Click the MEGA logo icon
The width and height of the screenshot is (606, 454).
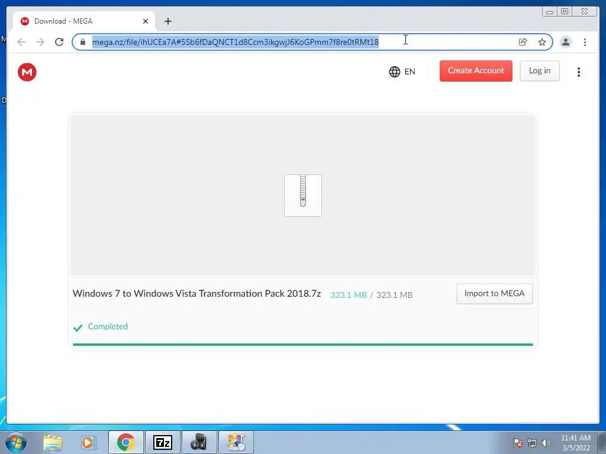27,72
